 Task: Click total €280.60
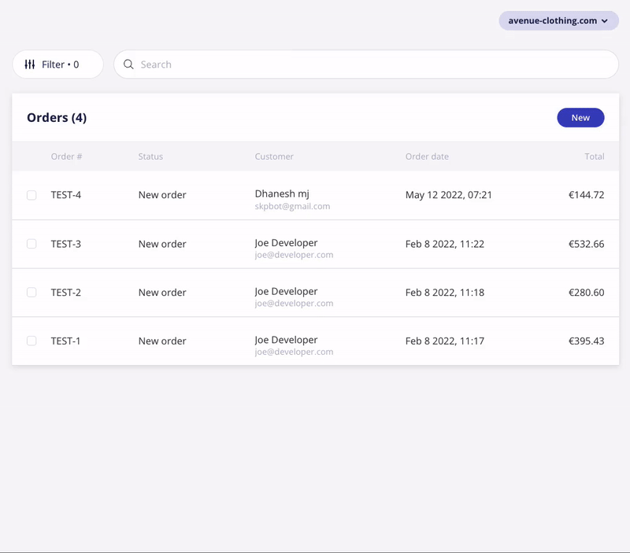[586, 293]
